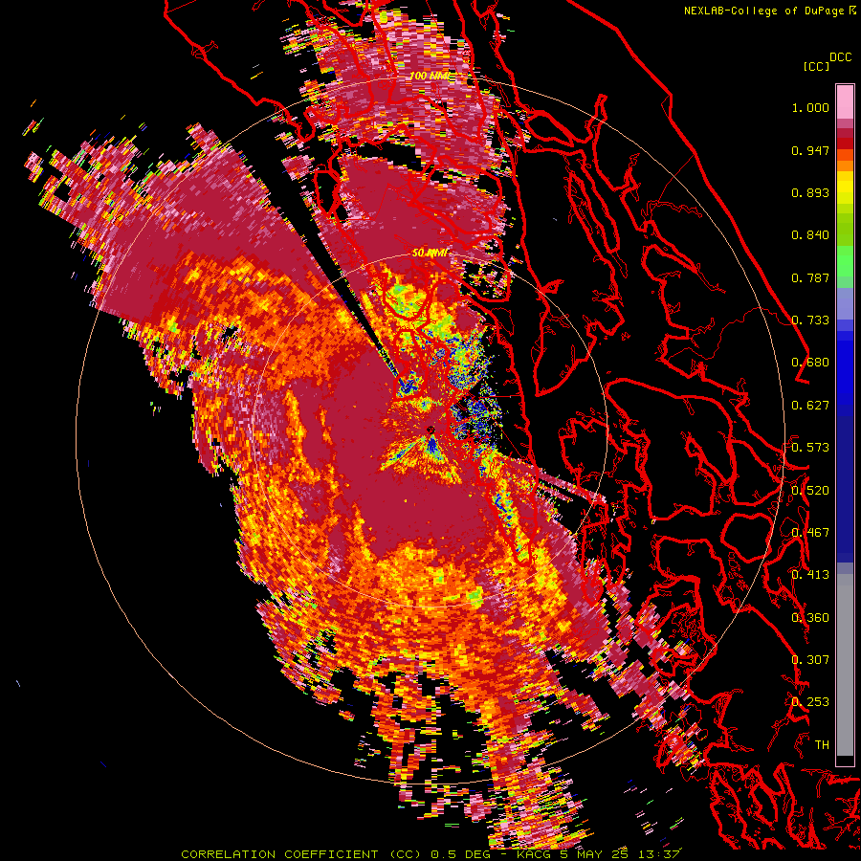Select the 0.467 legend value

[810, 533]
